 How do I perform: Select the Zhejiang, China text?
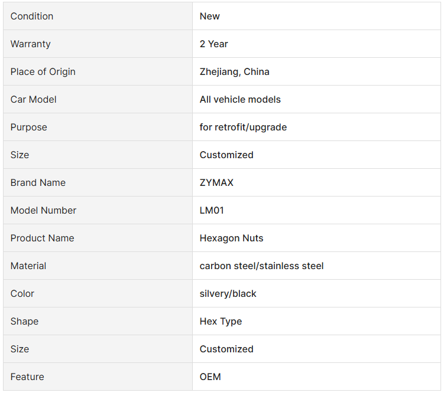pos(234,71)
